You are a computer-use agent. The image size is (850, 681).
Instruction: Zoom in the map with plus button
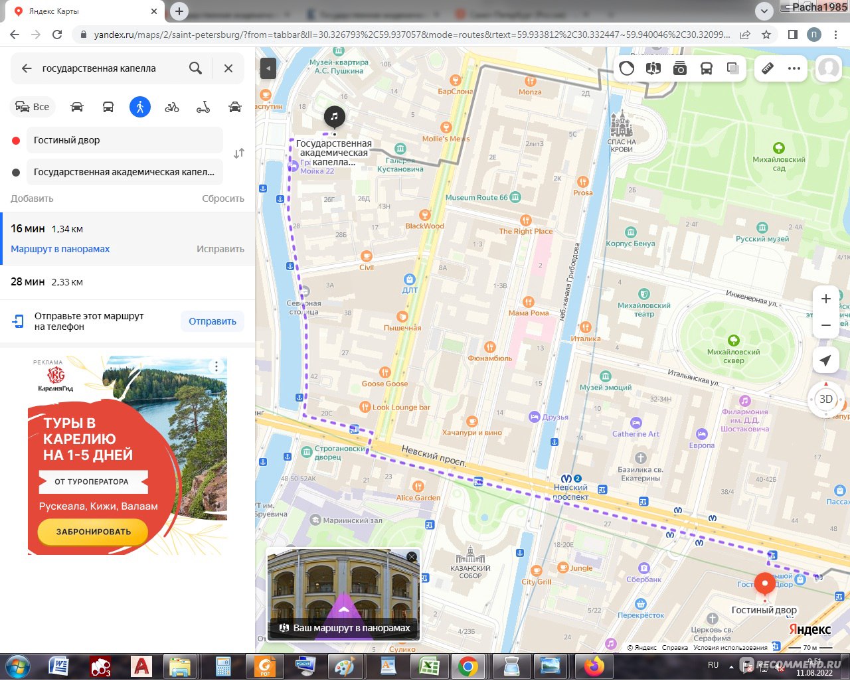(825, 299)
